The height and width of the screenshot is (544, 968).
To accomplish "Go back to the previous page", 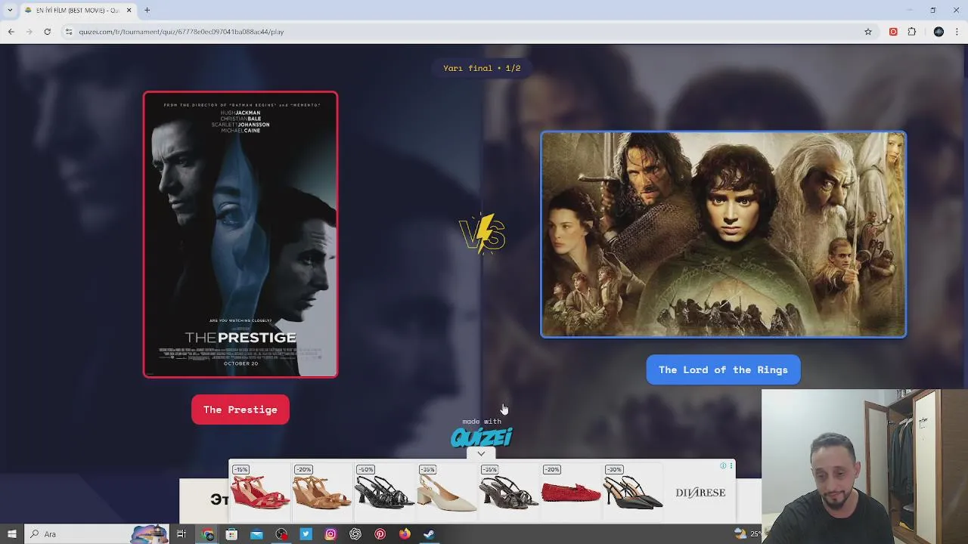I will tap(11, 32).
